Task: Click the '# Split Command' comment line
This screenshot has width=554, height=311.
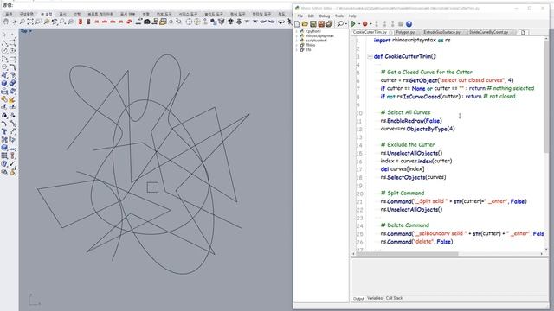Action: 403,194
